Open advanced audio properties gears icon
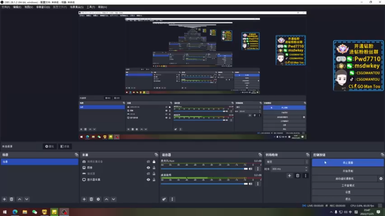385x216 pixels. coord(164,199)
